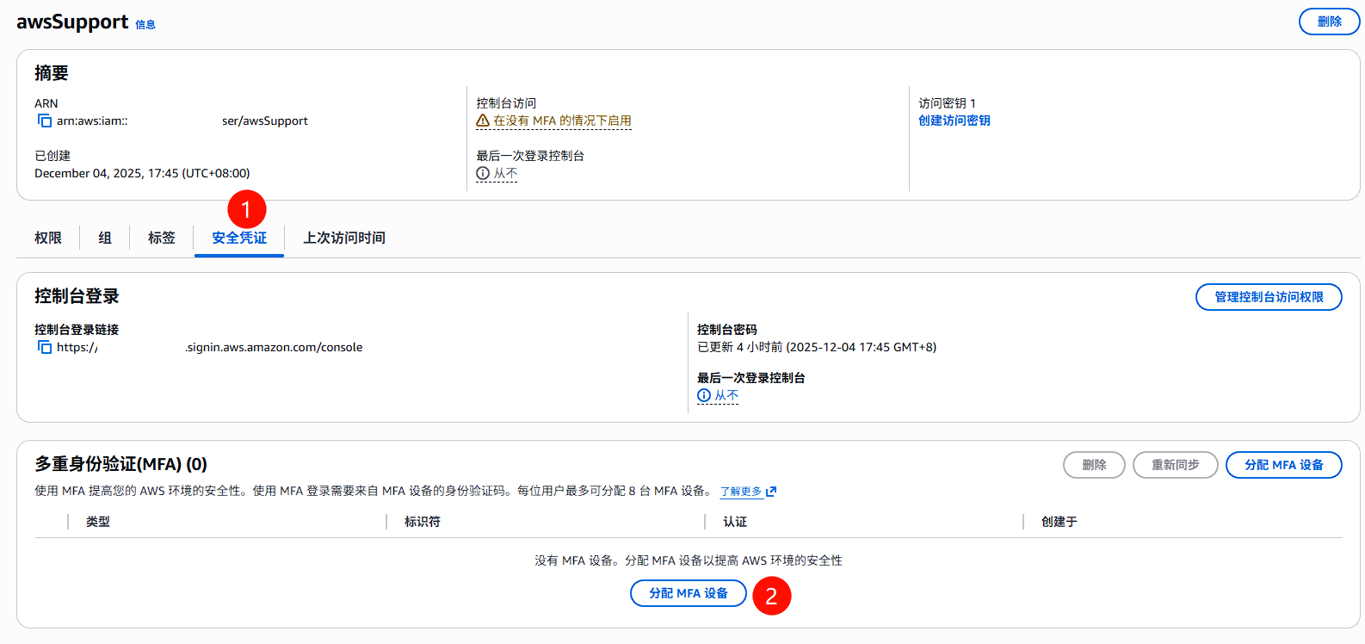Click the 删除 button at top right
1365x644 pixels.
click(x=1329, y=22)
